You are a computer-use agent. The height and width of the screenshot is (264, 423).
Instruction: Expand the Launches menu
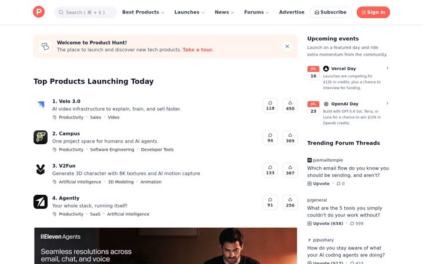pyautogui.click(x=189, y=12)
